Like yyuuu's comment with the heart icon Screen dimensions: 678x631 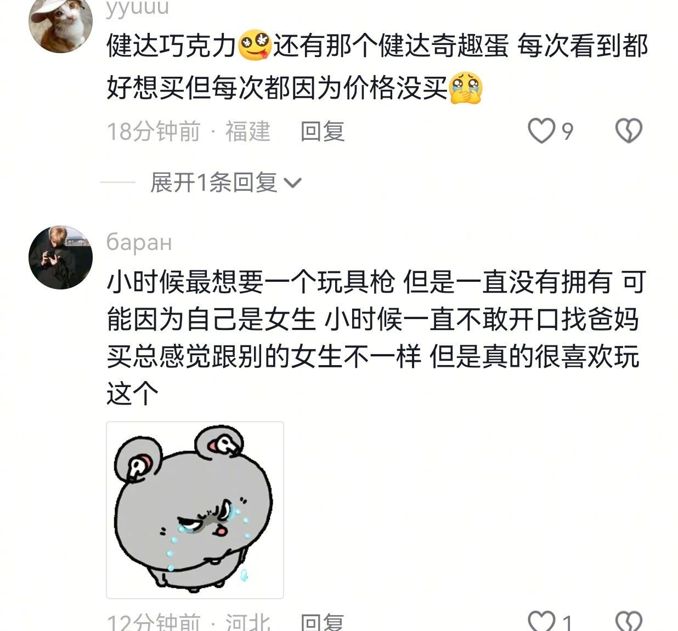point(541,130)
